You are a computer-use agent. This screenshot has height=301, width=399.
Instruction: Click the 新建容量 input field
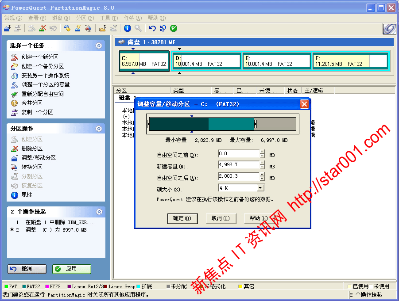(239, 165)
